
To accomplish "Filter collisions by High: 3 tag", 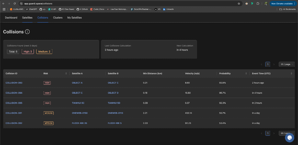I will pos(28,52).
